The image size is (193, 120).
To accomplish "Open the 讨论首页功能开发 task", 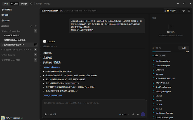I will tap(12, 36).
